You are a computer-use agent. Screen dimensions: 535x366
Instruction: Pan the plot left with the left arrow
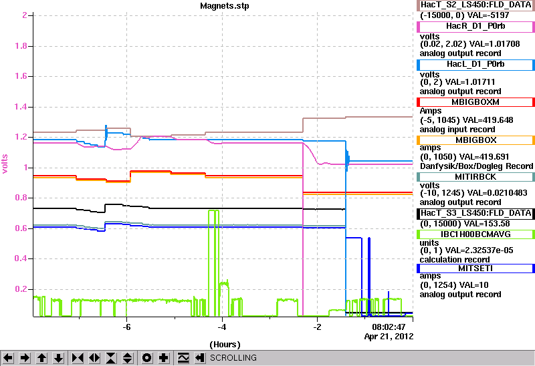(8, 358)
